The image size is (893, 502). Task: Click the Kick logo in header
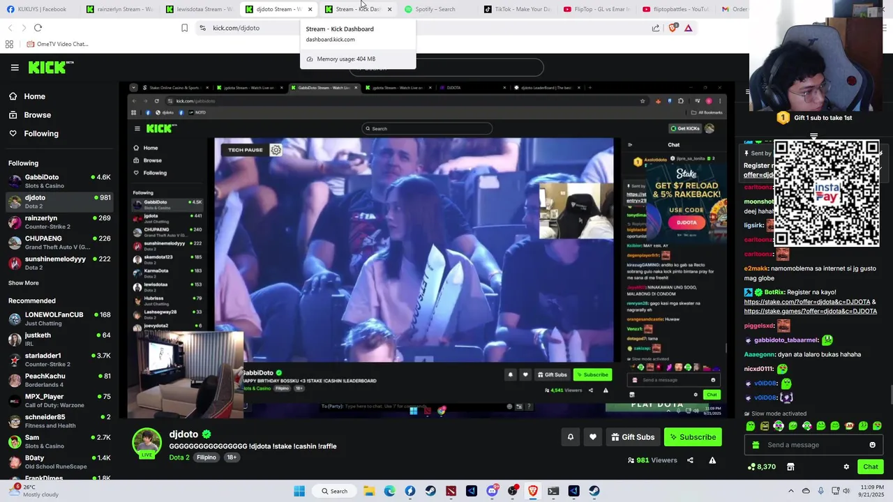(x=51, y=67)
